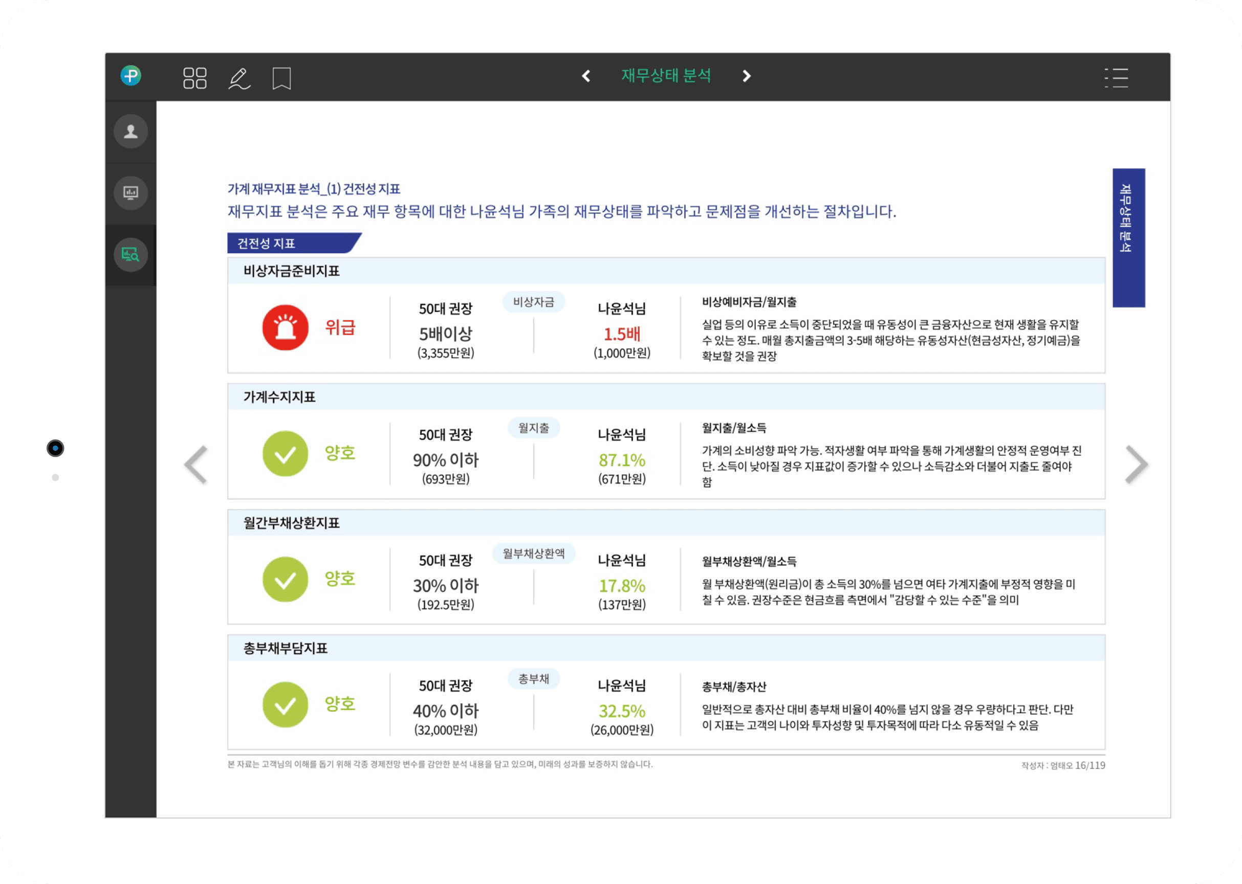Go to next section with top right chevron
1242x884 pixels.
tap(747, 76)
